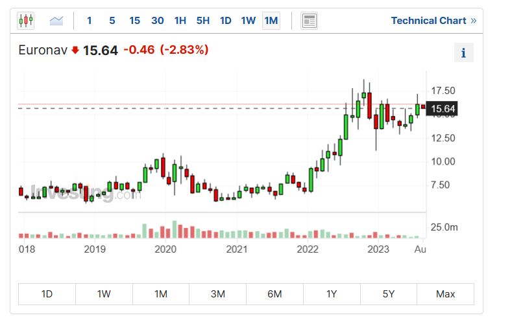Select the candlestick chart type icon
Image resolution: width=512 pixels, height=333 pixels.
click(25, 21)
